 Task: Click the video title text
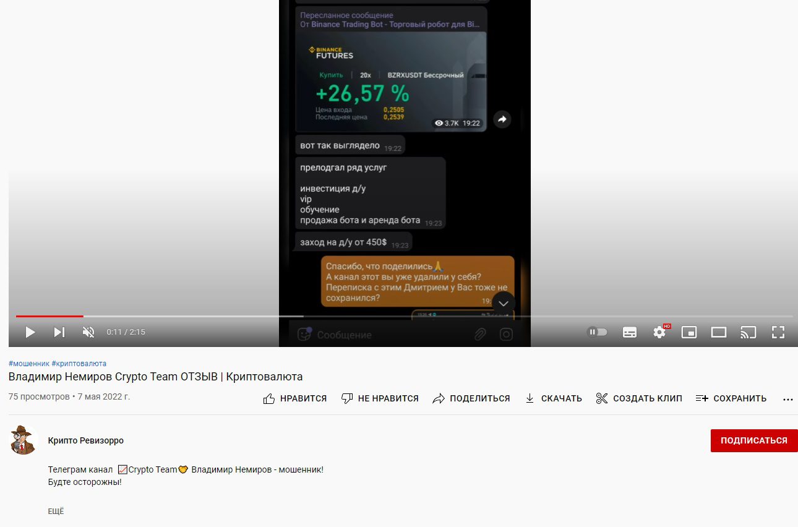pyautogui.click(x=155, y=377)
